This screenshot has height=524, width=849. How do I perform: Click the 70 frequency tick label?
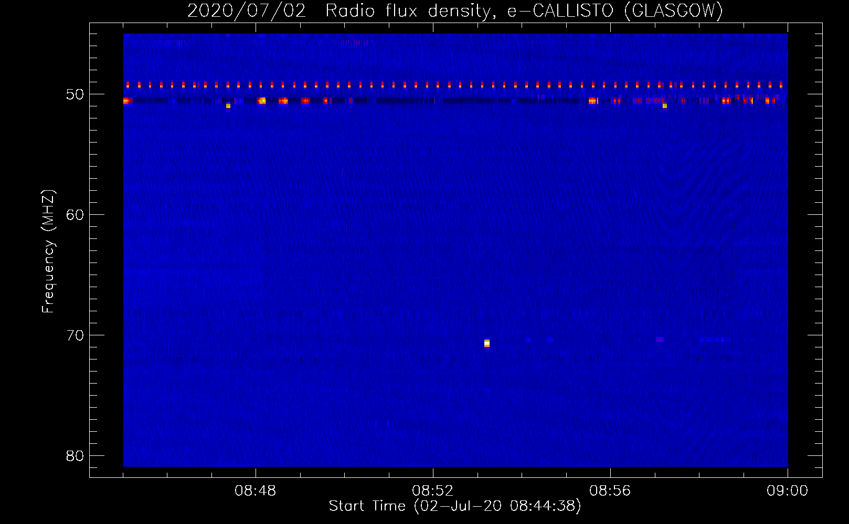[75, 335]
